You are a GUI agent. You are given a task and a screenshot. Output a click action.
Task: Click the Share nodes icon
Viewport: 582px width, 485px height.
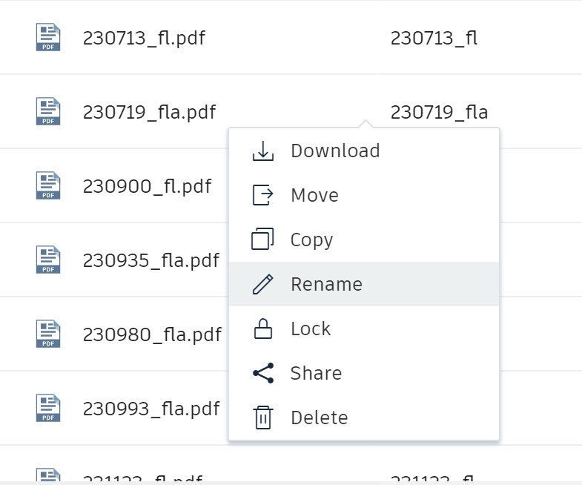click(x=263, y=373)
